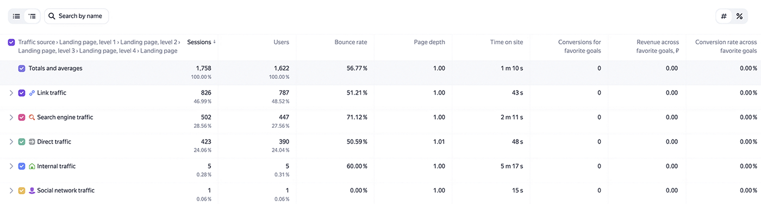The image size is (761, 204).
Task: Sort by Conversion rate across favorite goals
Action: point(726,46)
